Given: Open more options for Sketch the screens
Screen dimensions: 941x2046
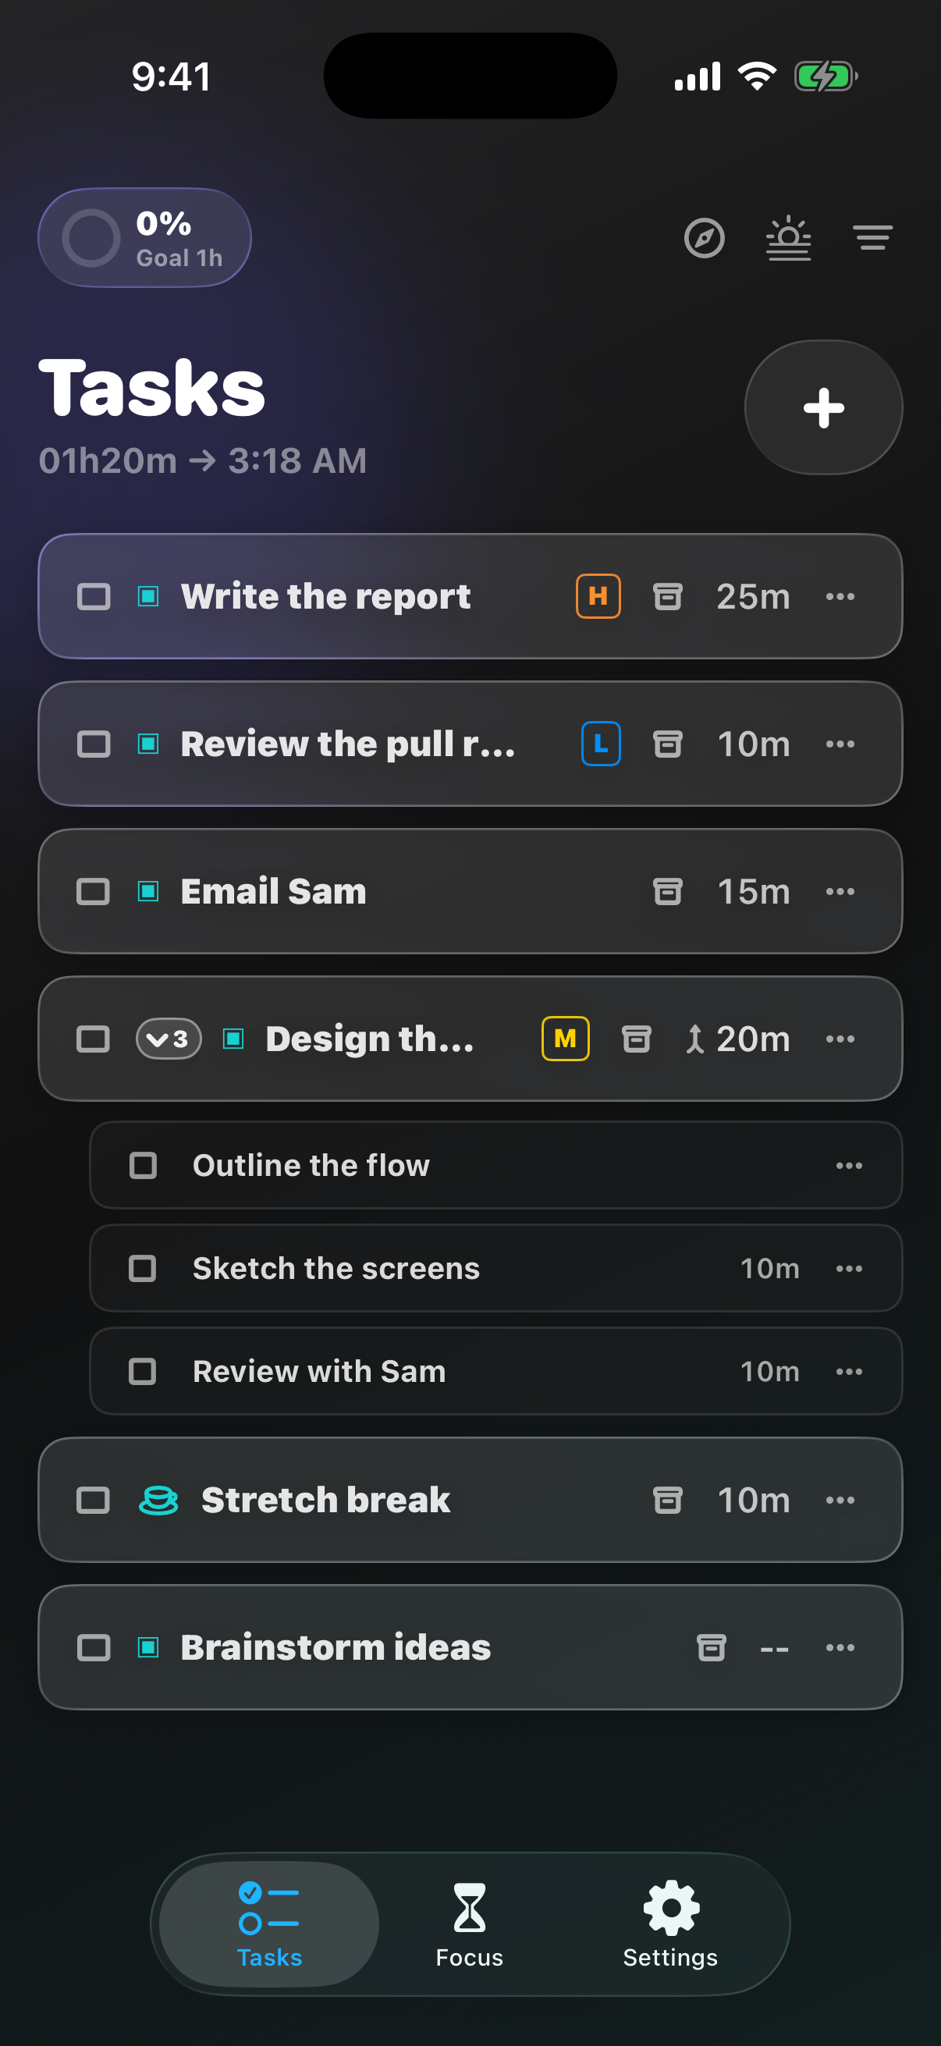Looking at the screenshot, I should [849, 1269].
